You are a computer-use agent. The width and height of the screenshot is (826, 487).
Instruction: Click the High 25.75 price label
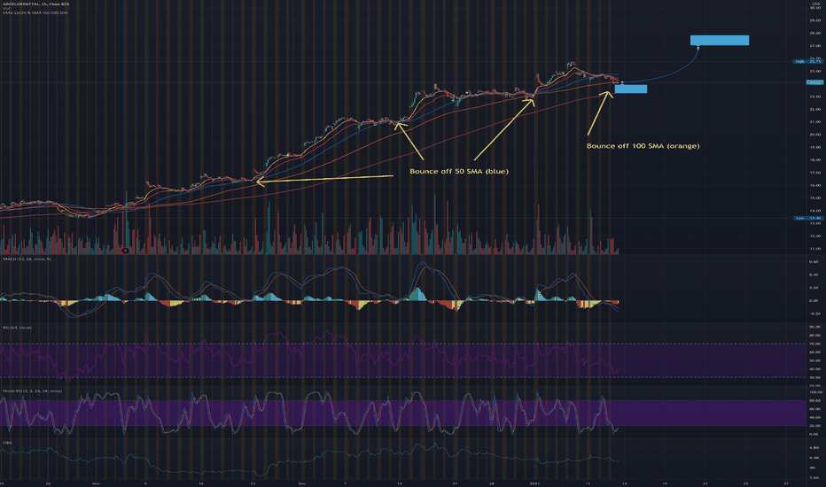click(x=807, y=62)
